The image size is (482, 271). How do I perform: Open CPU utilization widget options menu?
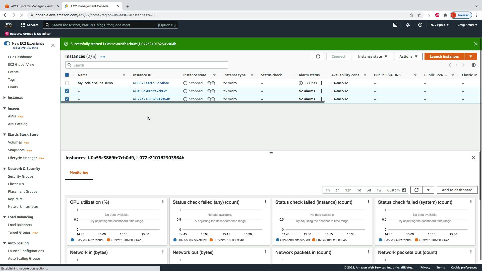pyautogui.click(x=163, y=202)
